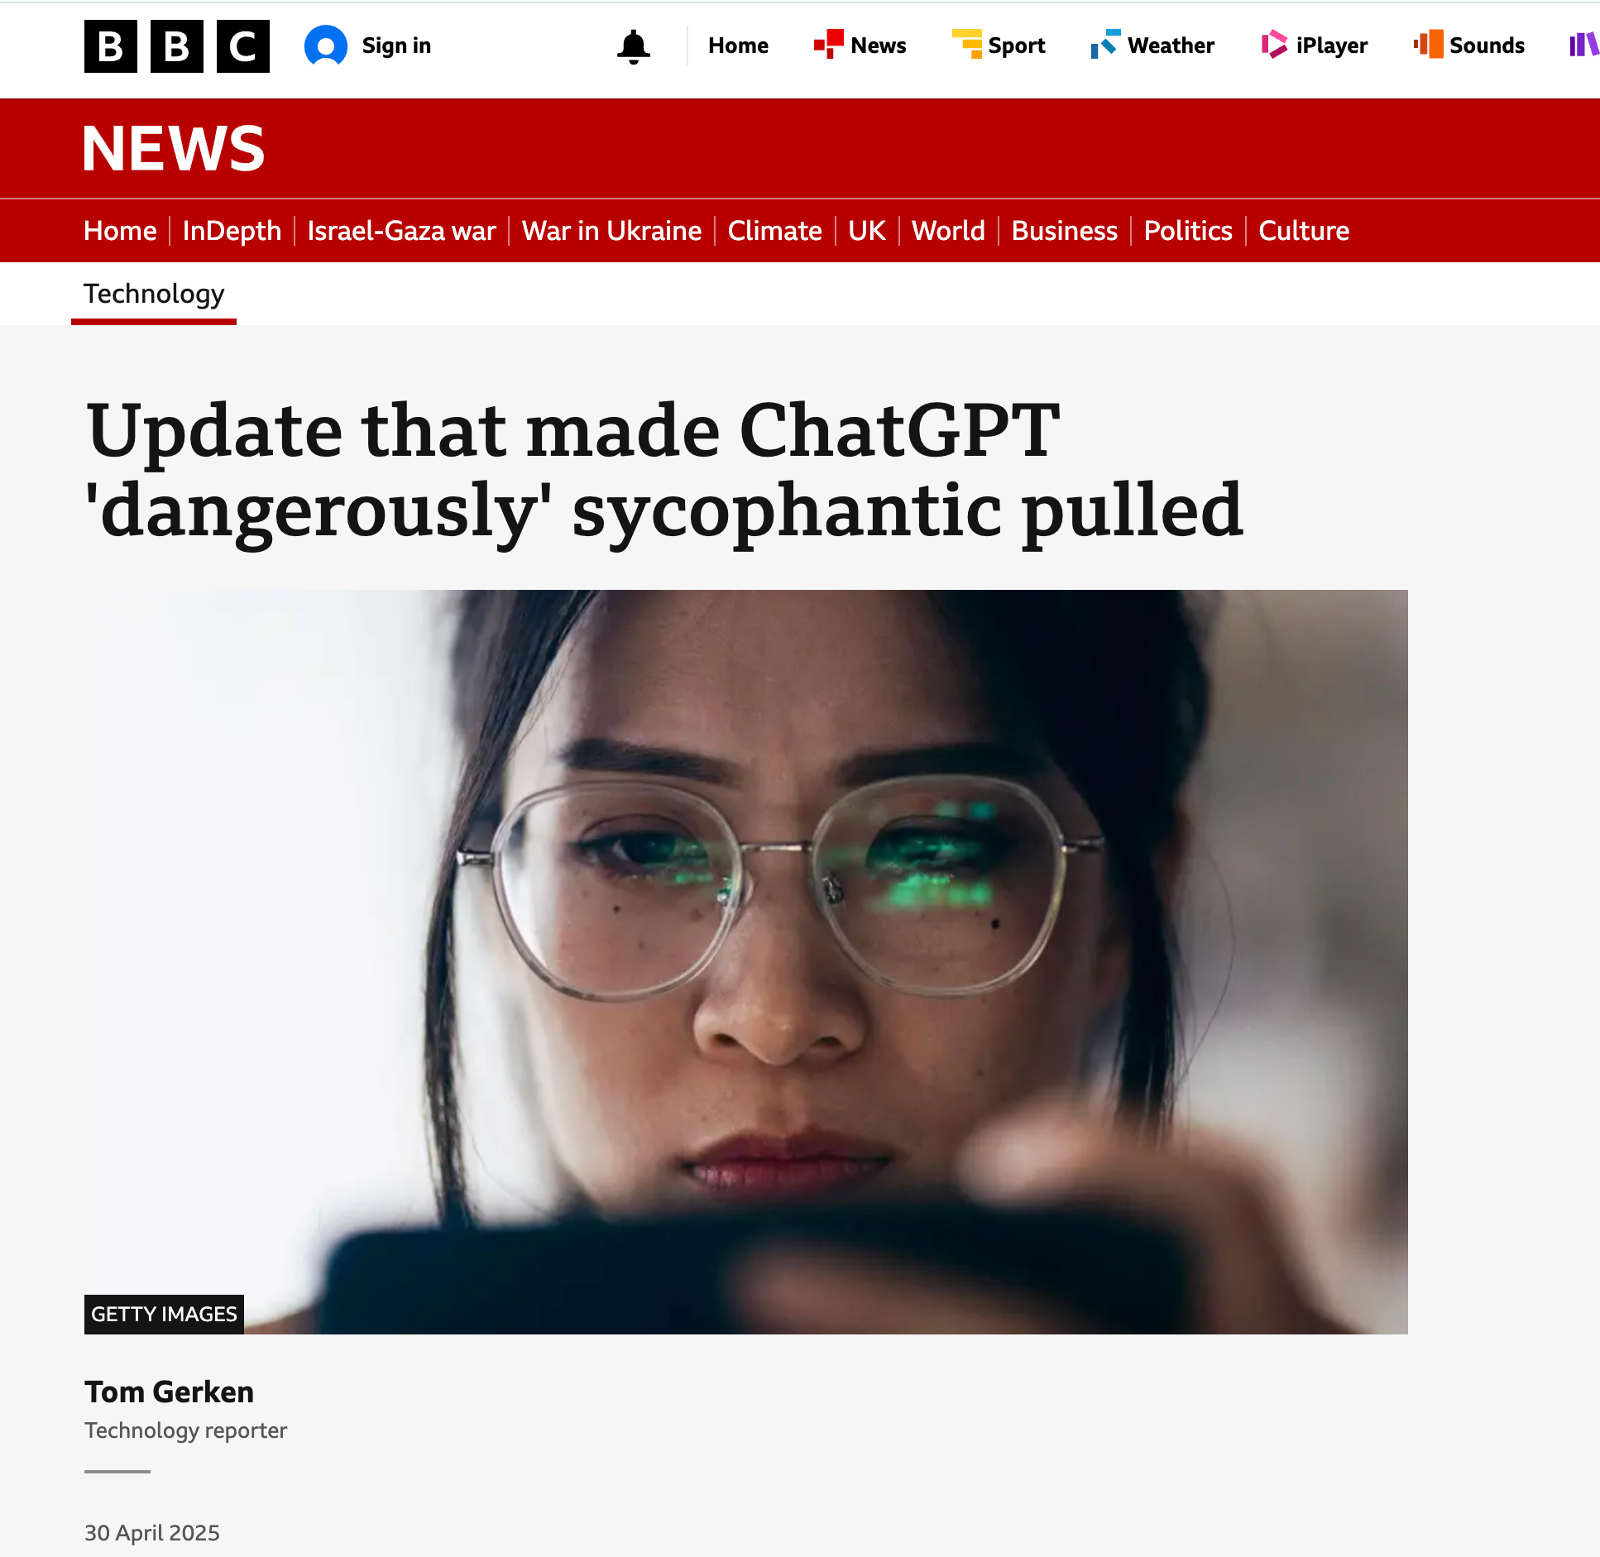The image size is (1600, 1557).
Task: Click author name Tom Gerken
Action: point(169,1392)
